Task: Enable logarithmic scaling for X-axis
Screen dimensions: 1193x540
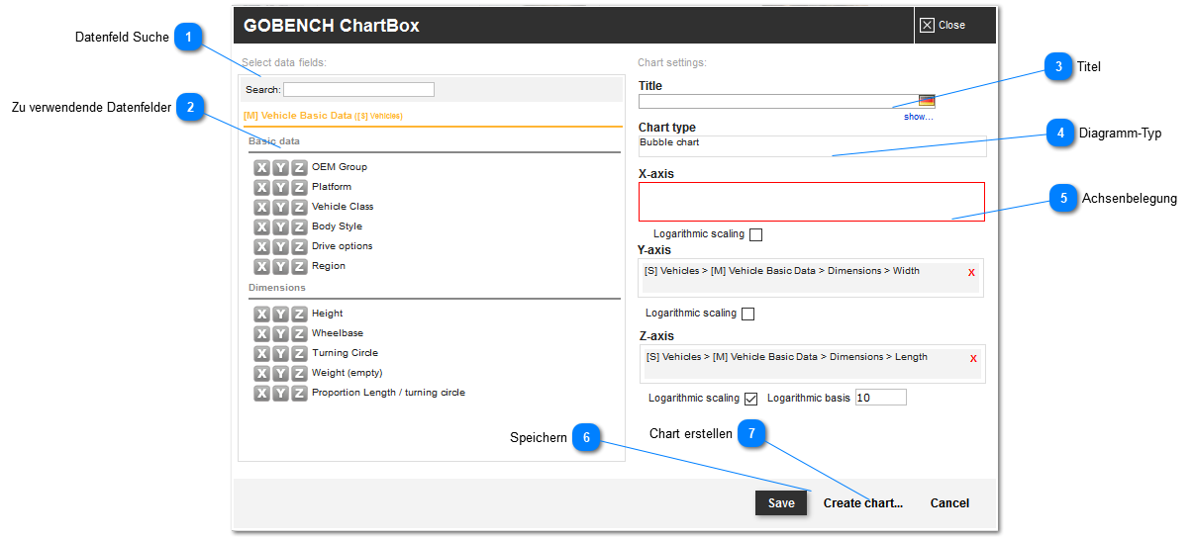Action: (755, 234)
